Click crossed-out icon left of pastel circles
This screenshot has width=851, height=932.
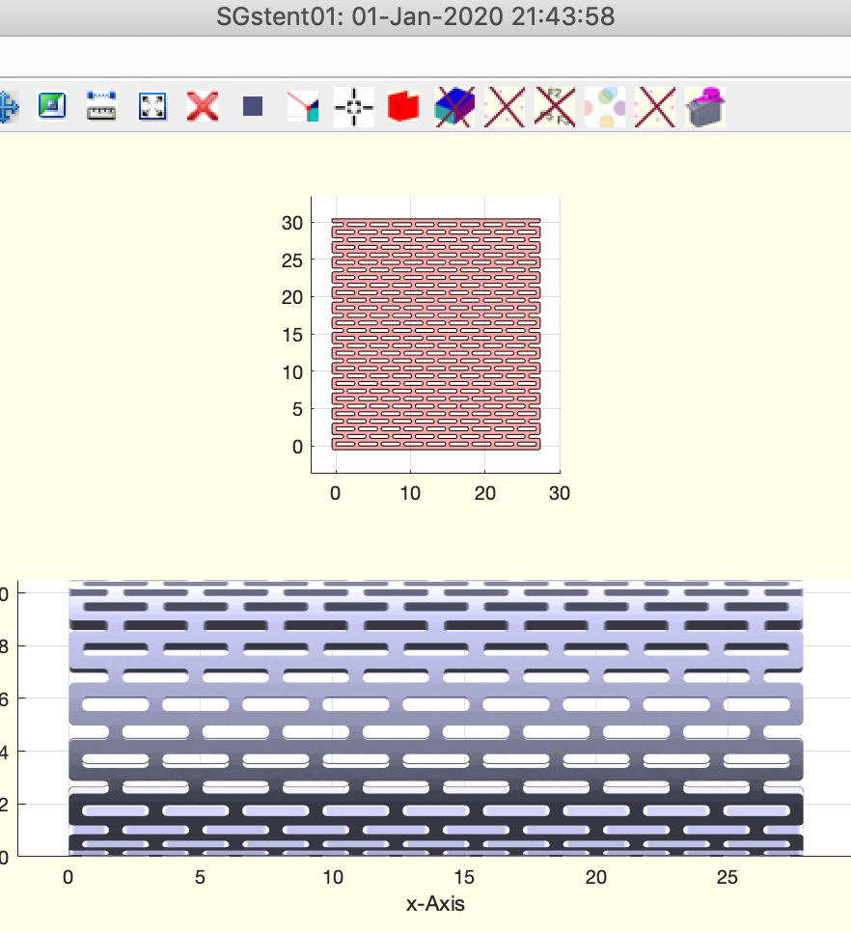click(x=554, y=106)
